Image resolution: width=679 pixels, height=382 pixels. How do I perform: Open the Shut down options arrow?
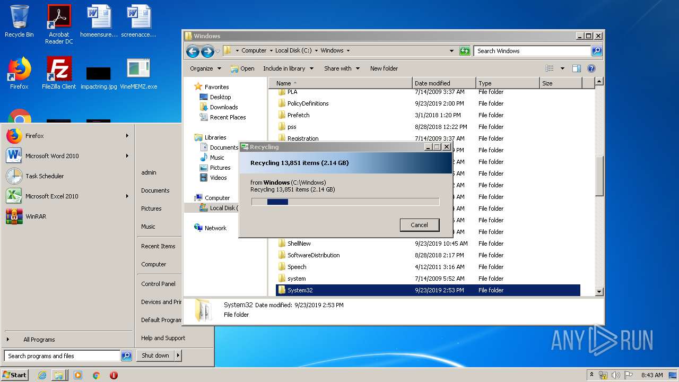coord(178,355)
